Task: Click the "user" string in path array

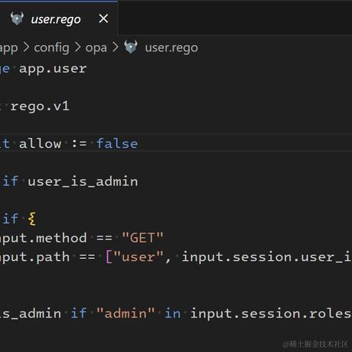Action: (139, 257)
